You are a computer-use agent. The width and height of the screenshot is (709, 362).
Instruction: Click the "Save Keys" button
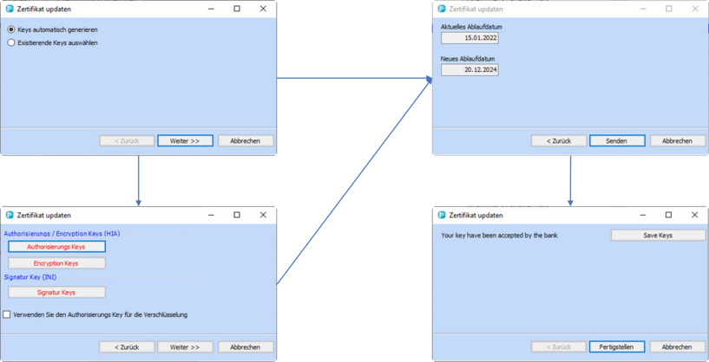tap(657, 236)
